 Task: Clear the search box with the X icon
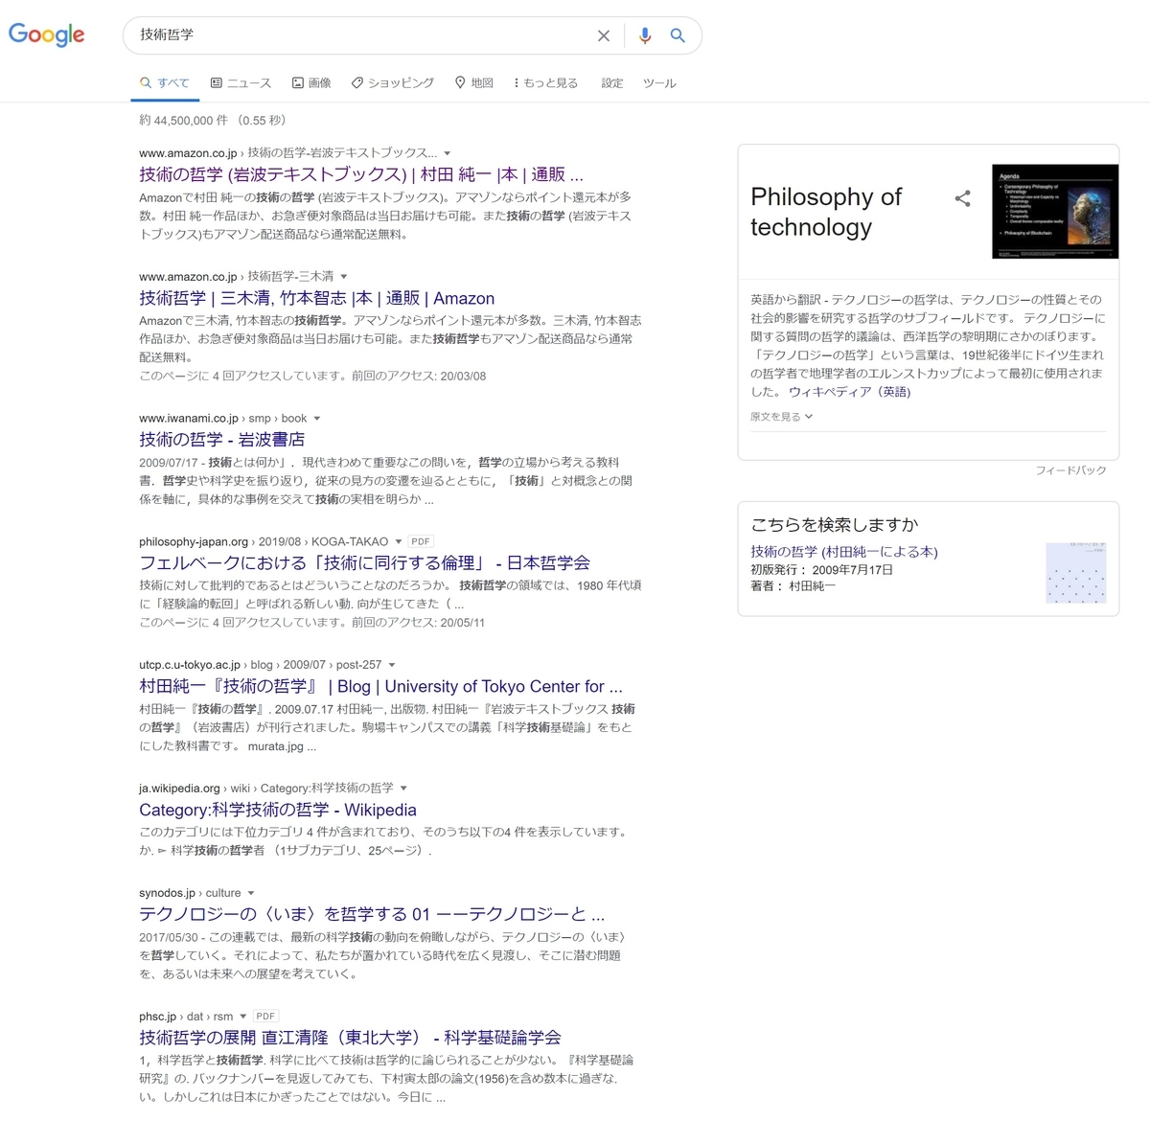click(604, 35)
